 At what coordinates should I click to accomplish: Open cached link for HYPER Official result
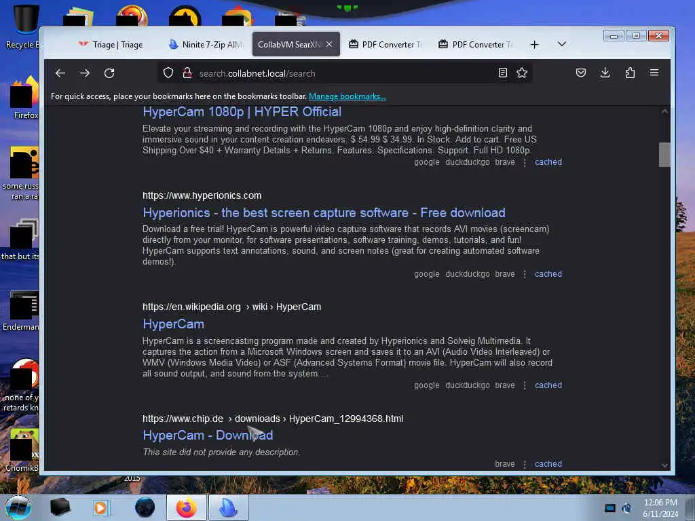tap(548, 162)
